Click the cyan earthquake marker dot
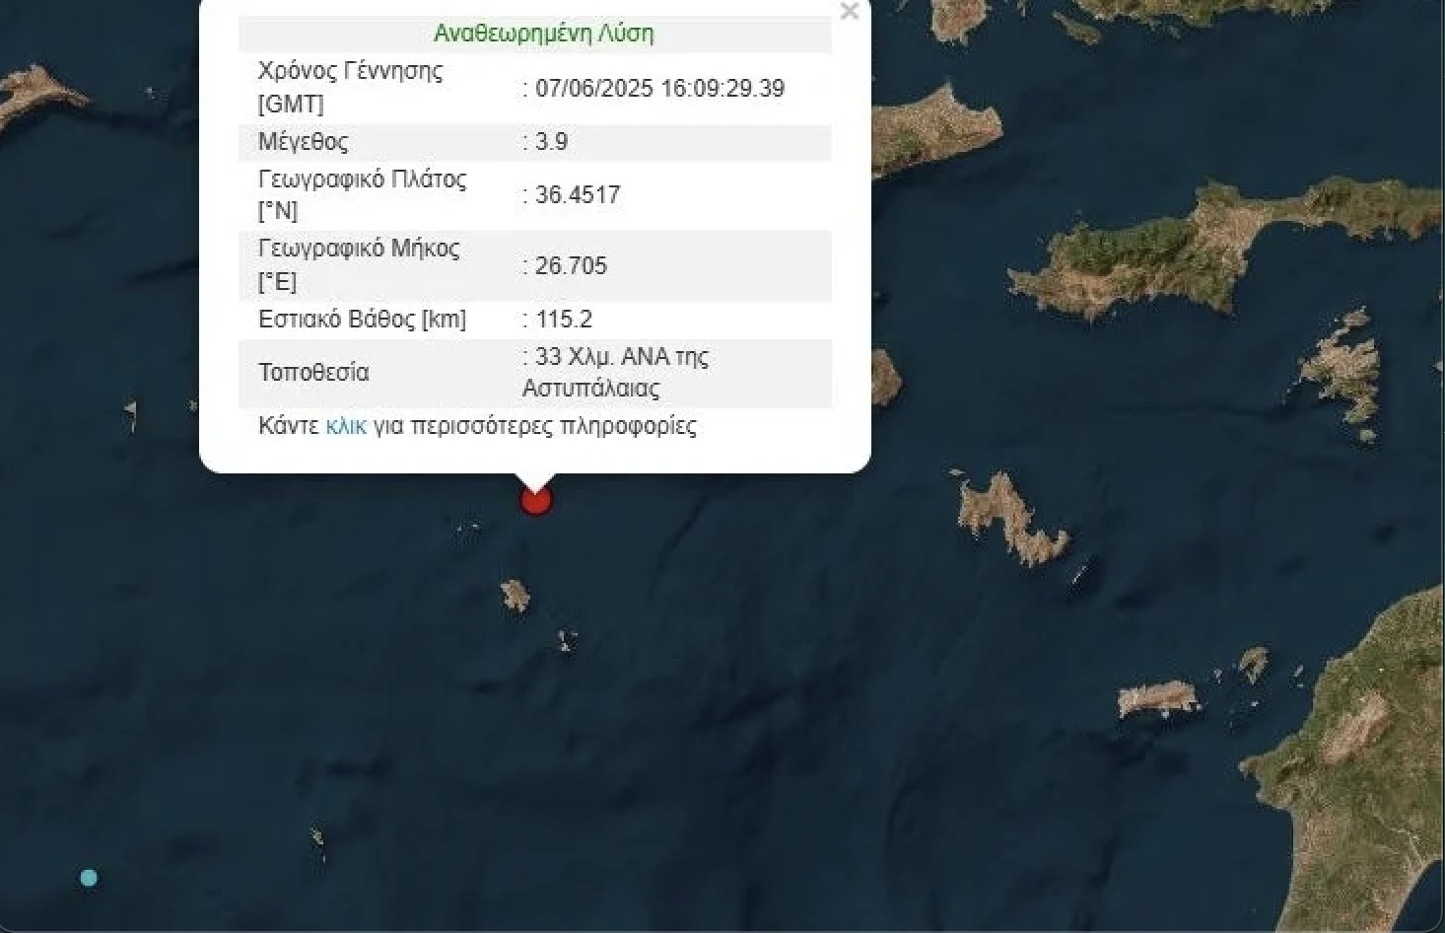The width and height of the screenshot is (1445, 933). coord(89,878)
